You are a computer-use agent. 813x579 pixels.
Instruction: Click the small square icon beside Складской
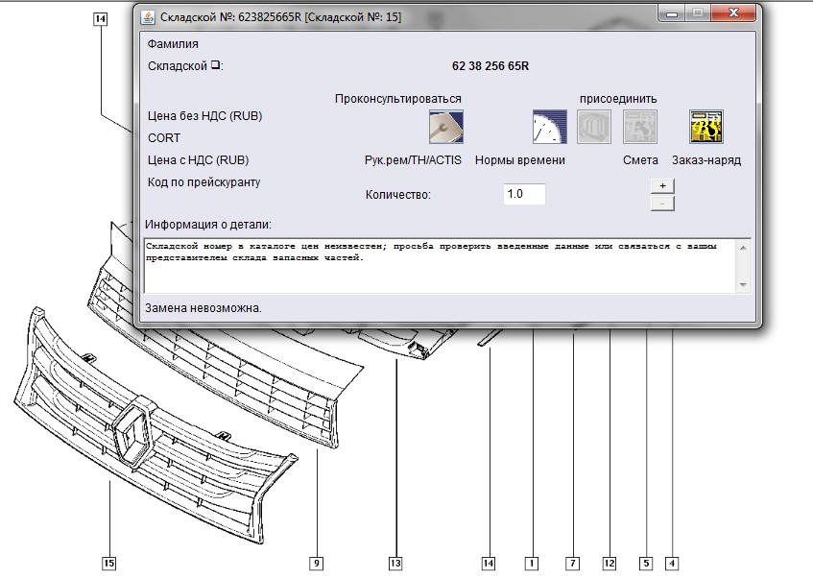coord(215,65)
